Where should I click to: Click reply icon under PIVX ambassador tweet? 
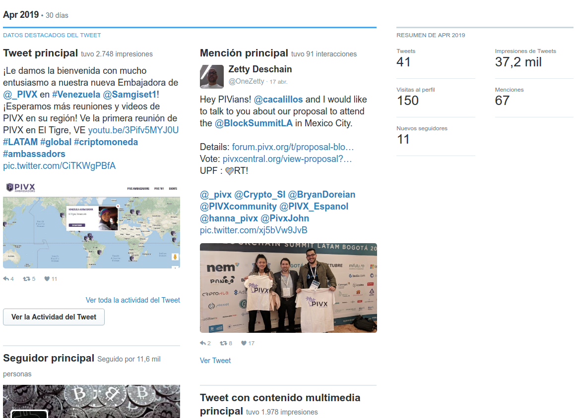(6, 279)
